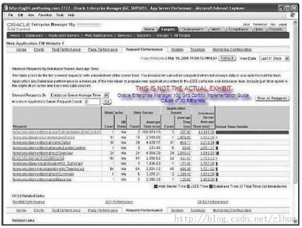Click the Show All Requests button

point(272,98)
